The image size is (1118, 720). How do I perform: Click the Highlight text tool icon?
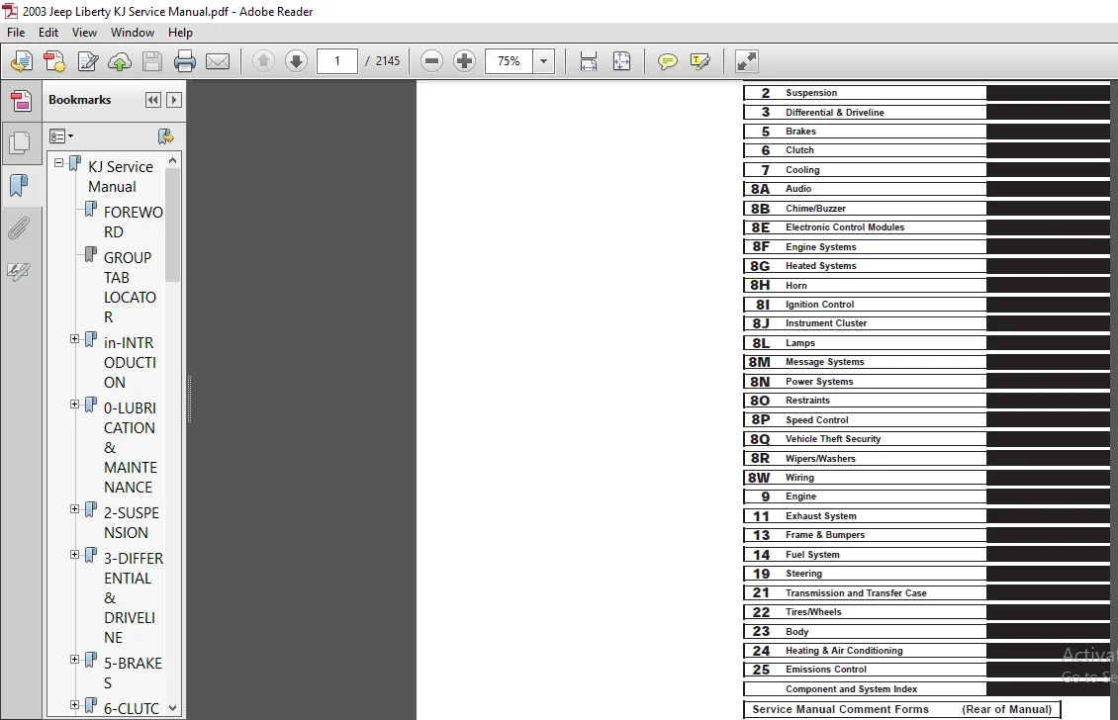tap(700, 61)
